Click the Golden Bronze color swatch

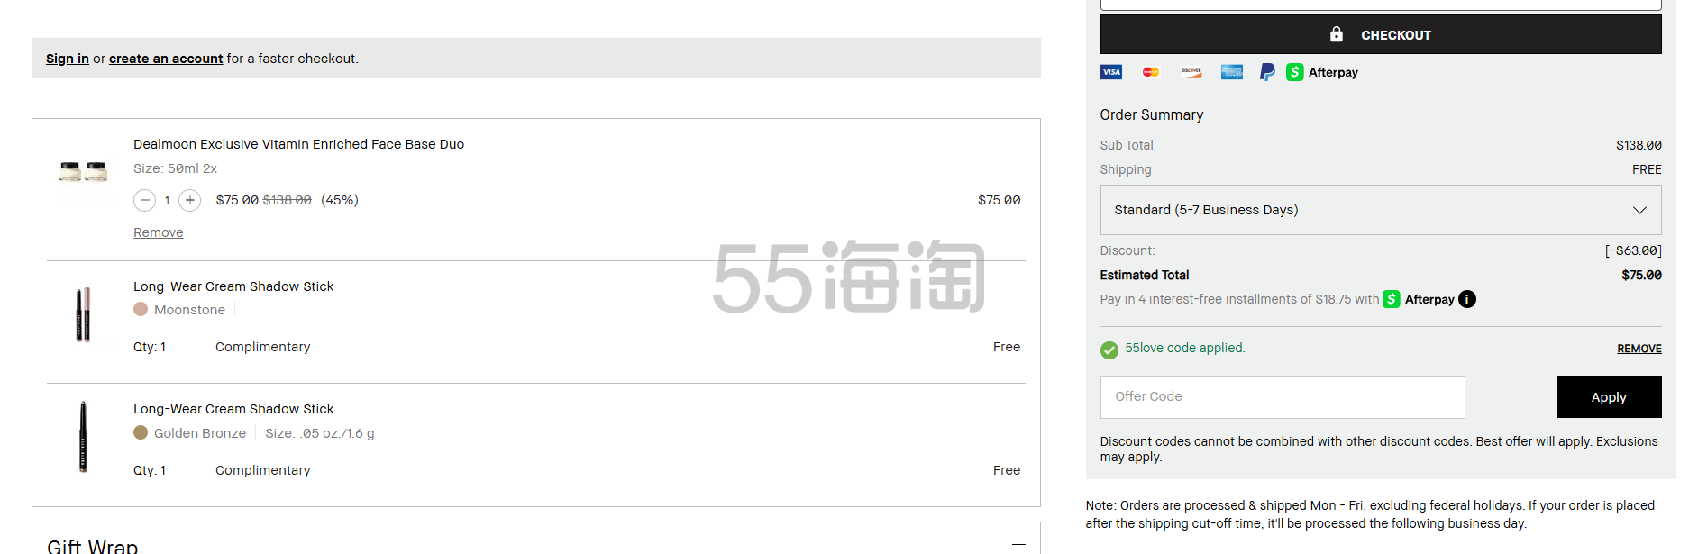pos(141,432)
